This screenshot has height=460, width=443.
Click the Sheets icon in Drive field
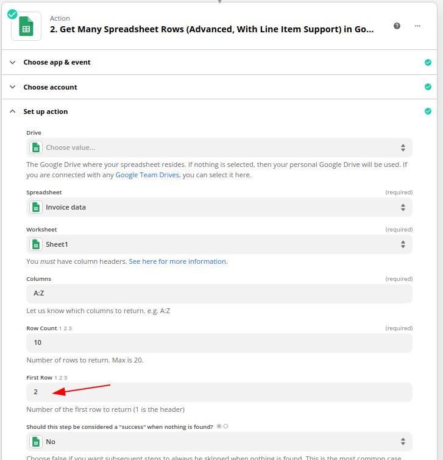(36, 147)
